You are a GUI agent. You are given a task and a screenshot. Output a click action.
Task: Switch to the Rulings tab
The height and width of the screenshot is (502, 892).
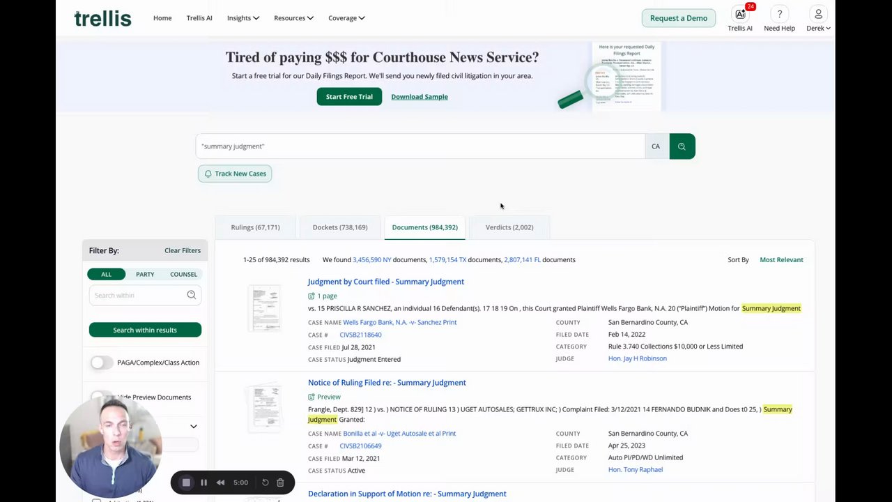255,227
